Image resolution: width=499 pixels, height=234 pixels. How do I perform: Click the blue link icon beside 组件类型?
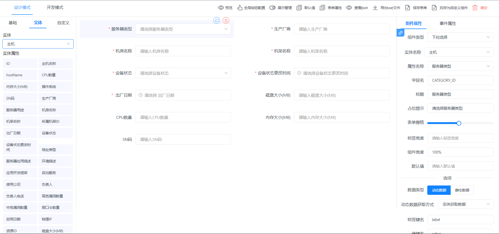click(400, 33)
